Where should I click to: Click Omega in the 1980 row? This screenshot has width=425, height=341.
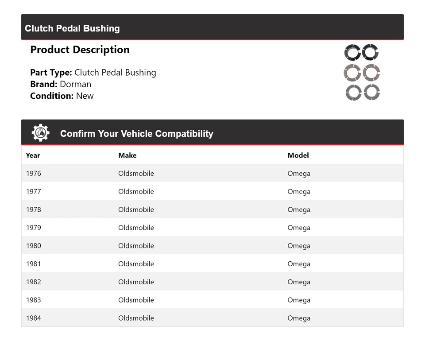pos(299,246)
